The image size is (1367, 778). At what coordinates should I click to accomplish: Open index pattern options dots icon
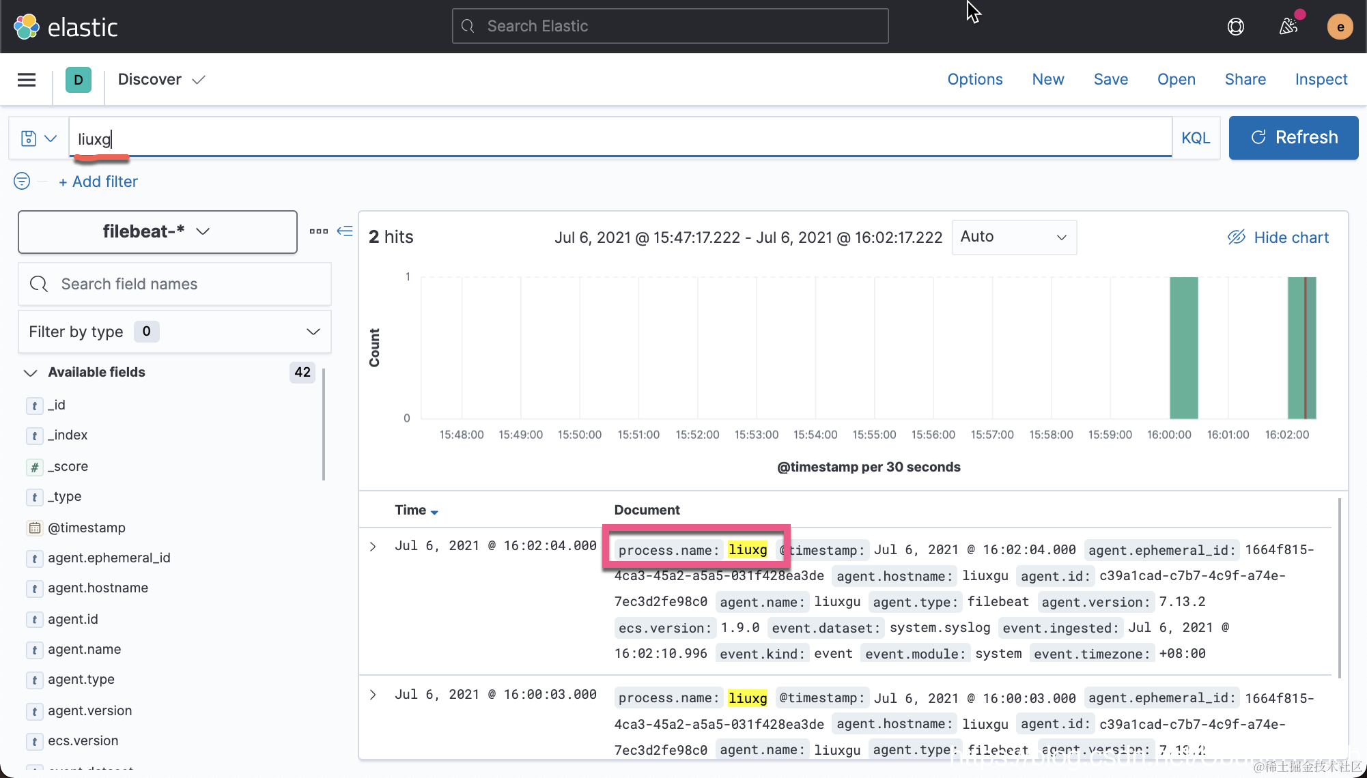point(318,231)
